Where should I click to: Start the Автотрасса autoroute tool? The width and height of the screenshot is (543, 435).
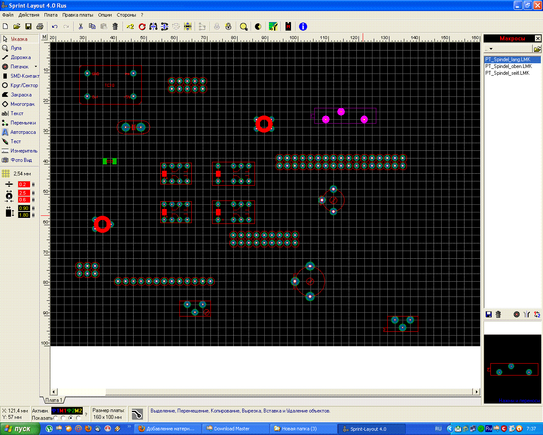click(20, 132)
